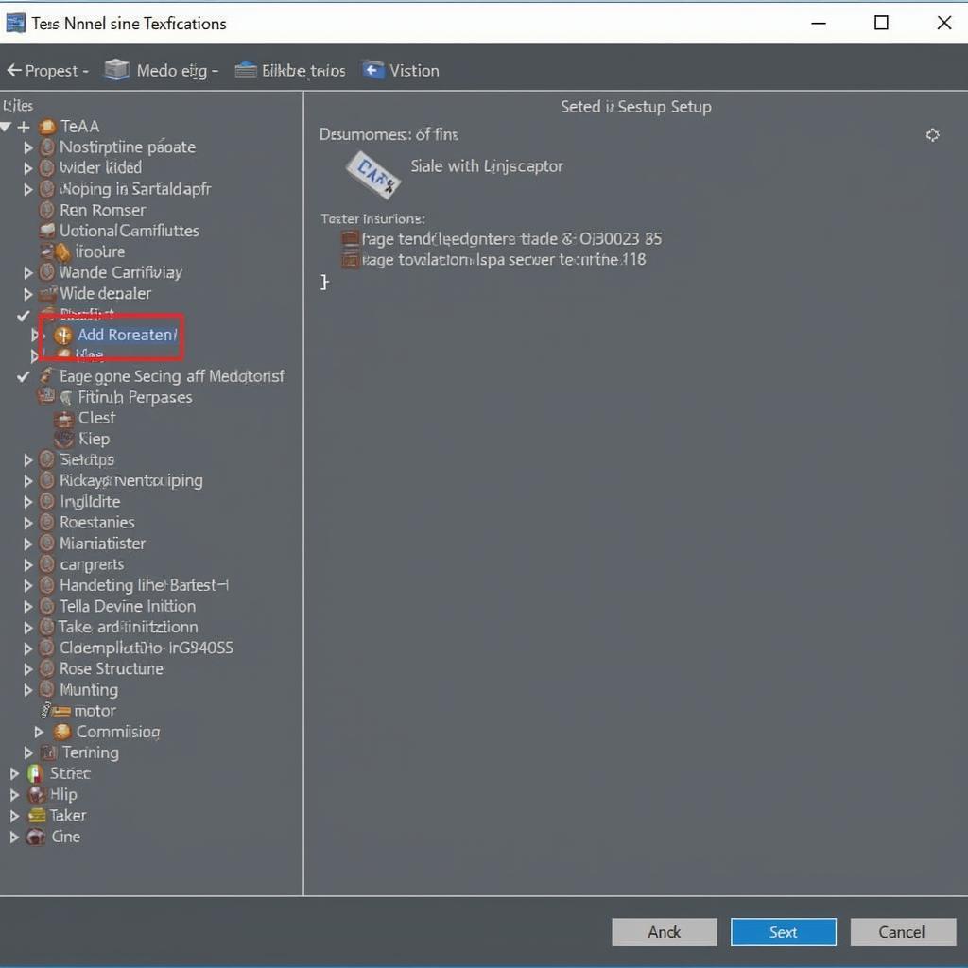Viewport: 968px width, 968px height.
Task: Click the tage tendrleedgnters row icon
Action: pyautogui.click(x=350, y=238)
